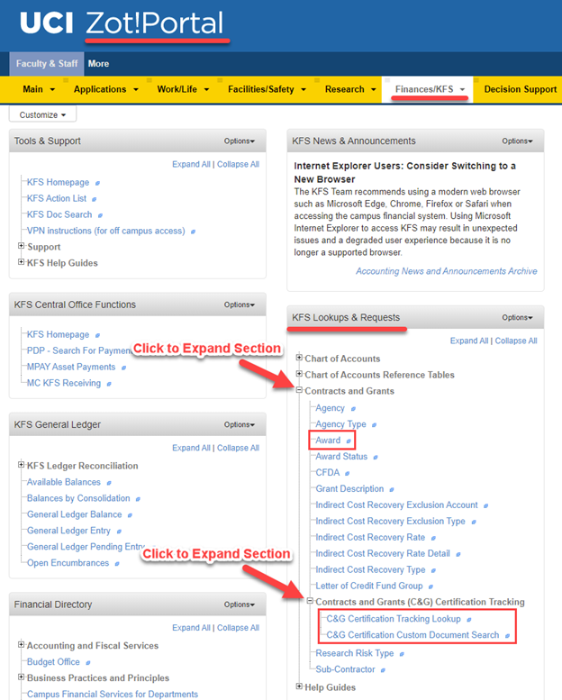Expand the Help Guides node under KFS Lookups
The height and width of the screenshot is (700, 562).
coord(299,686)
